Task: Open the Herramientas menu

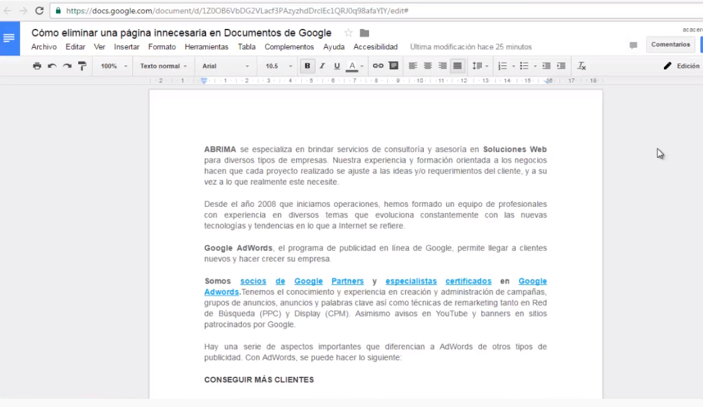Action: point(206,47)
